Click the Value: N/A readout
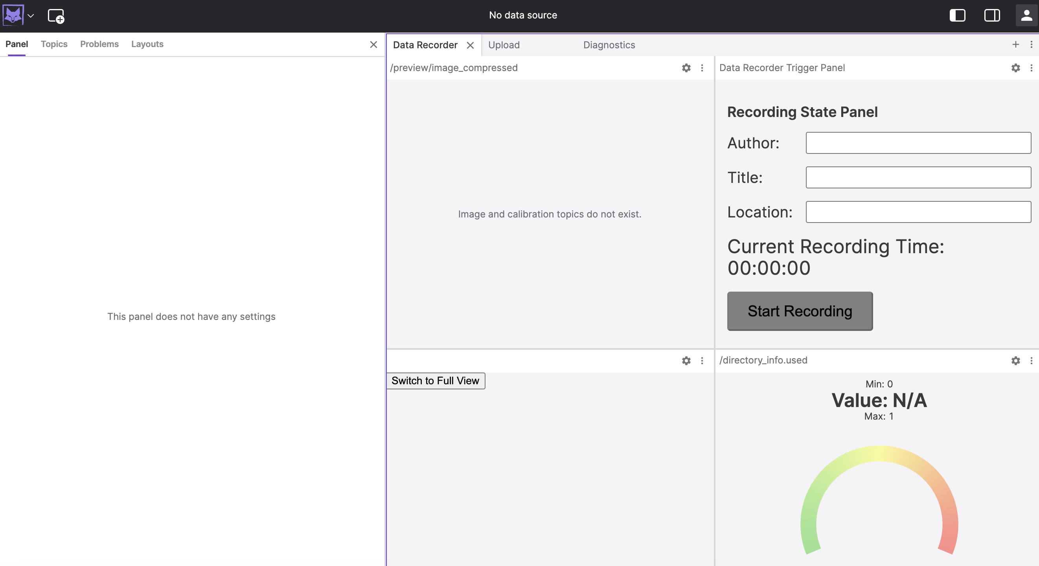 tap(879, 400)
